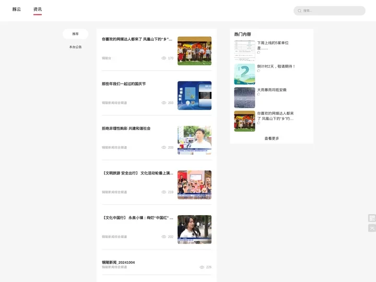Select the 推荐 category
The width and height of the screenshot is (376, 282).
[75, 34]
